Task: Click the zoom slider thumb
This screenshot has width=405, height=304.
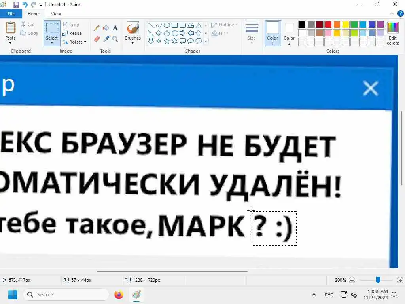Action: coord(378,280)
